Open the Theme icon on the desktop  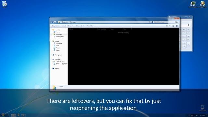[x=5, y=4]
